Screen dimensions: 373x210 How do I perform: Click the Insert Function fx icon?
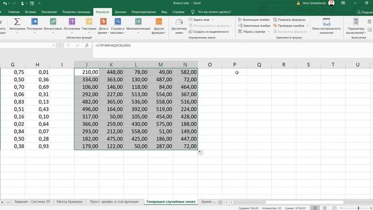(87, 45)
